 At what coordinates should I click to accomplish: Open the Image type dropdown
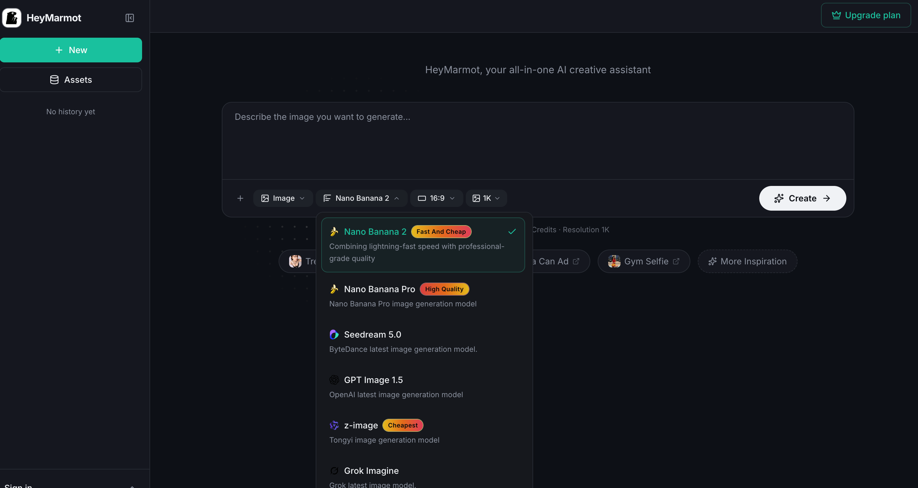click(x=283, y=198)
